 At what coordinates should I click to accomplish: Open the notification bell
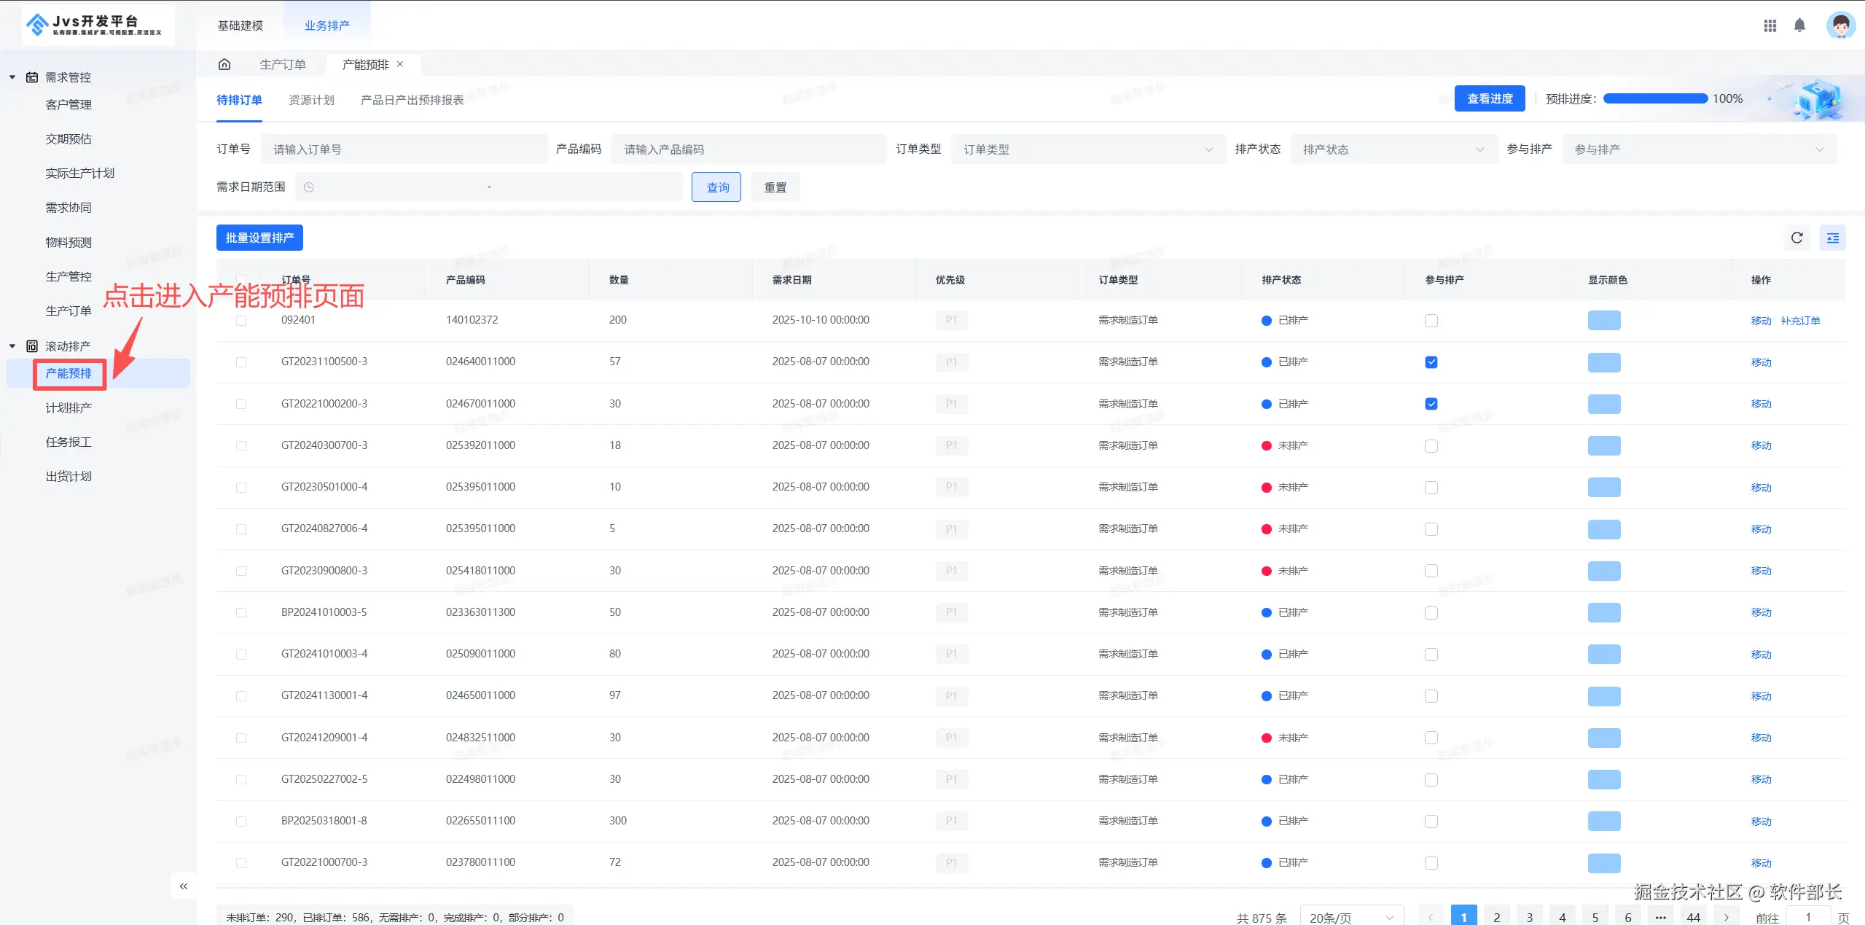[x=1799, y=26]
